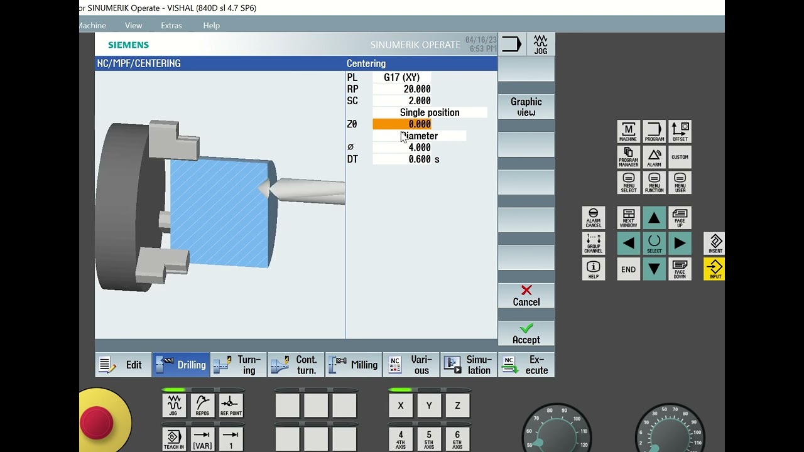The height and width of the screenshot is (452, 804).
Task: Click the CUSTOM key
Action: coord(680,157)
